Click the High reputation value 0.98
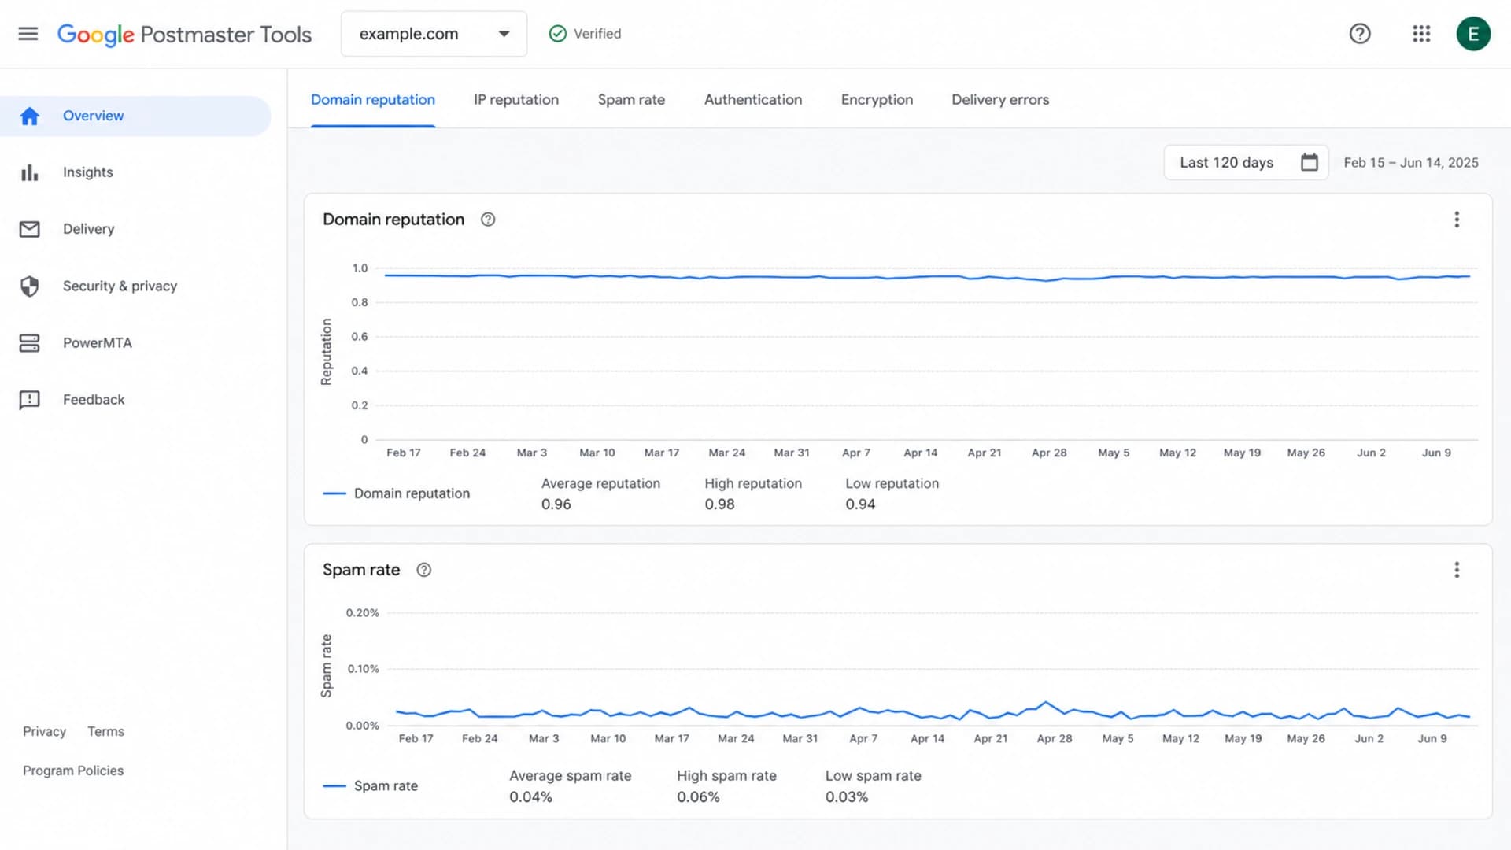The height and width of the screenshot is (850, 1511). (x=719, y=504)
